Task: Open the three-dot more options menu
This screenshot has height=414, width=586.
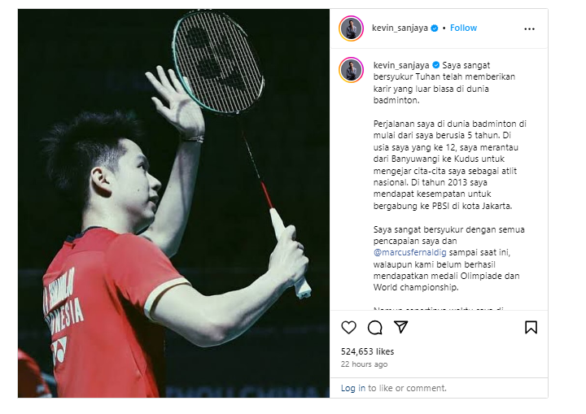Action: (529, 28)
